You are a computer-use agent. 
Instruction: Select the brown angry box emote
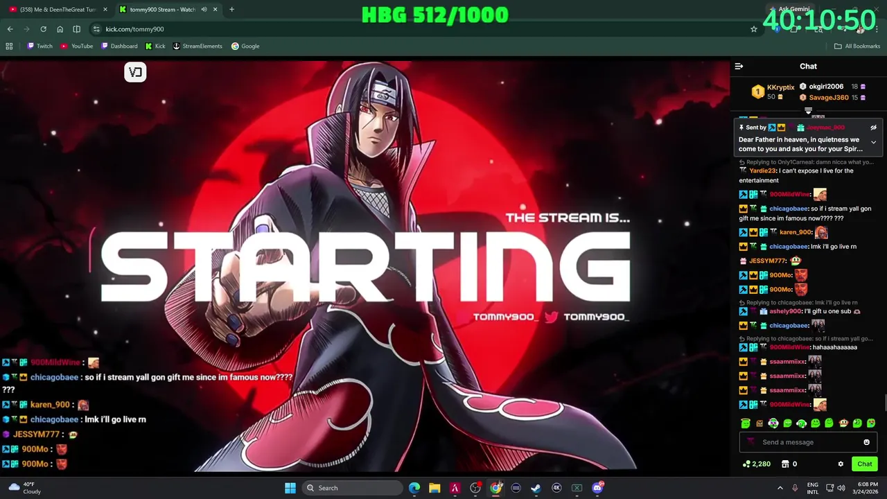click(759, 423)
